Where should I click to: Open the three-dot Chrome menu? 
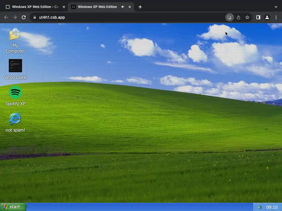click(x=276, y=17)
